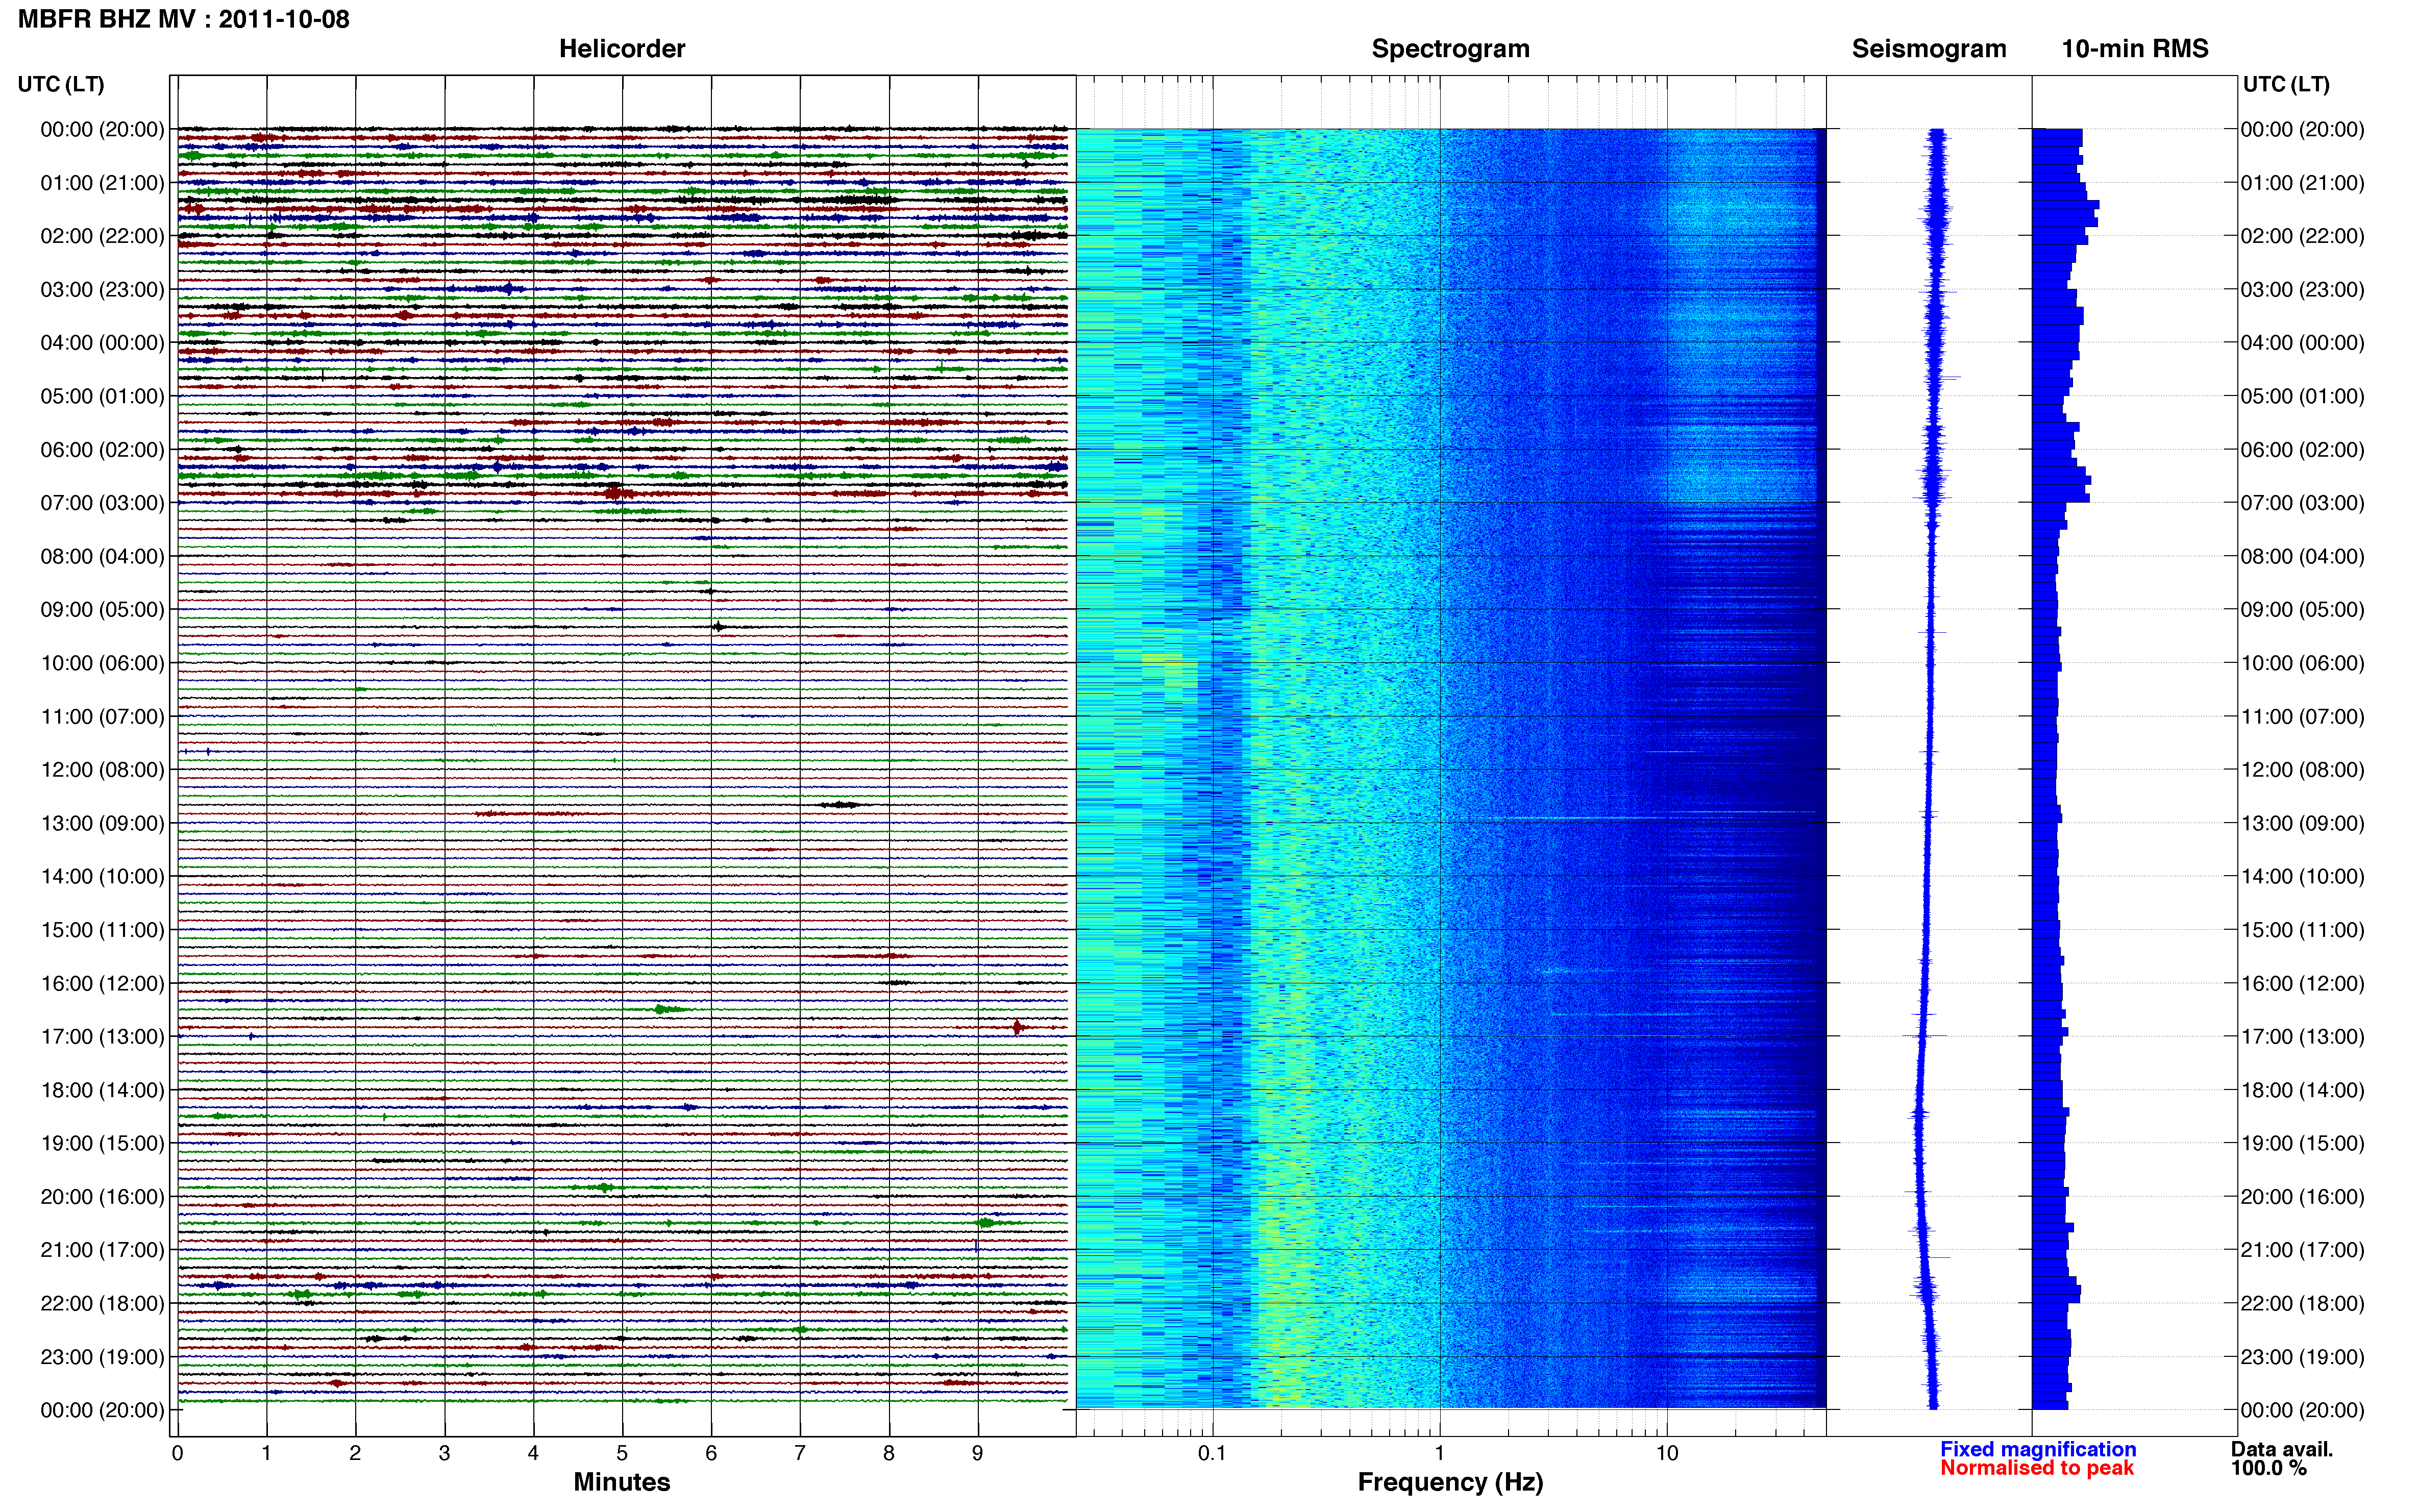Click '06:00 (02:00)' label beside the Helicorder

click(x=103, y=450)
